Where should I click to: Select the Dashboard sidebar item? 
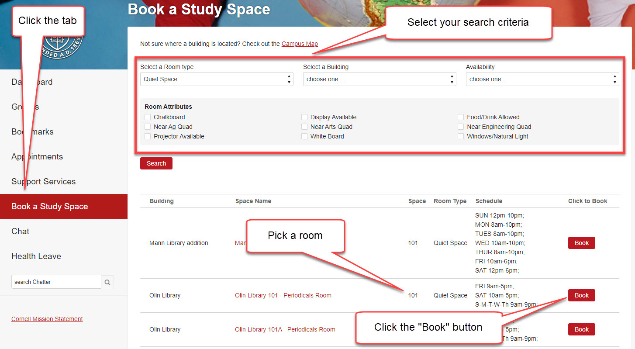[x=32, y=82]
